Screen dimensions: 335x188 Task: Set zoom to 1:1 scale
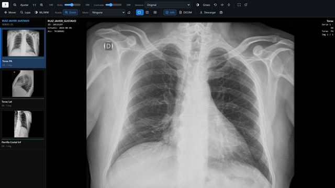(34, 5)
